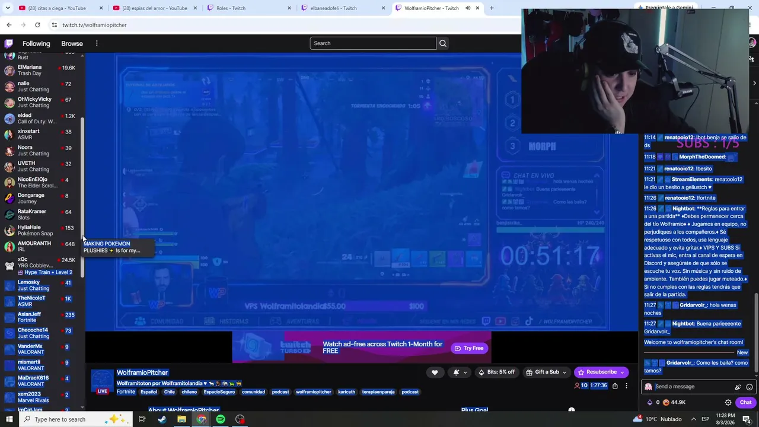This screenshot has height=427, width=759.
Task: Open HyliaHale's channel in the sidebar
Action: pos(40,230)
